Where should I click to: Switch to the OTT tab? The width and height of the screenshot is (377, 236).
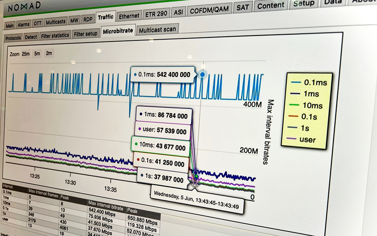click(37, 23)
